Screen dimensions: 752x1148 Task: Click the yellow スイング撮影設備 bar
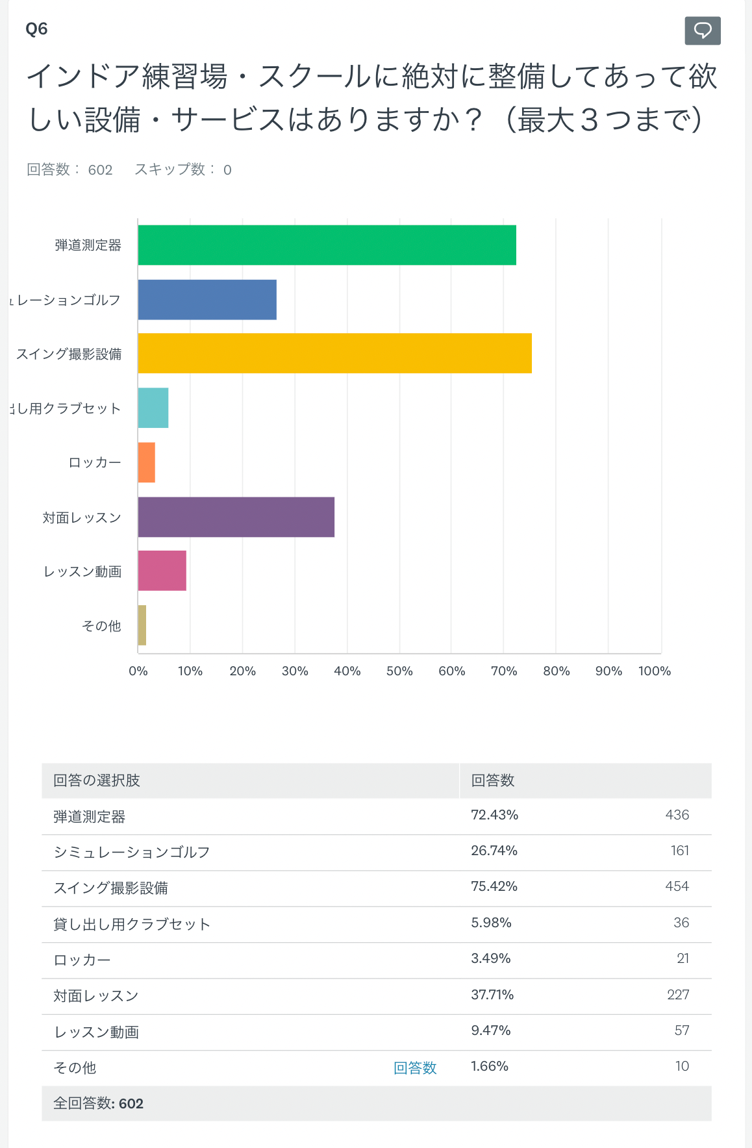(x=334, y=353)
